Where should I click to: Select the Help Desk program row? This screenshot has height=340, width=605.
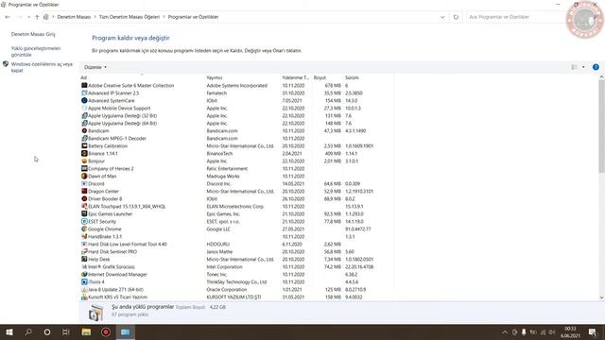[236, 259]
